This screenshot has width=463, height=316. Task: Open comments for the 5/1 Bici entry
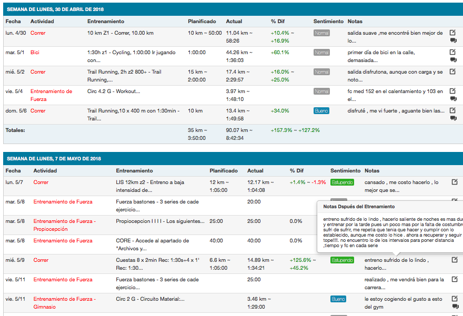453,60
